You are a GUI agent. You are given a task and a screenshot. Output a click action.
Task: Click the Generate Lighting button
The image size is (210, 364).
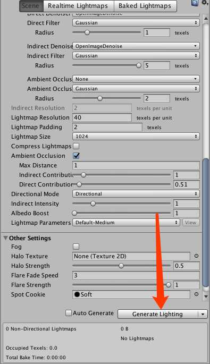coord(158,315)
